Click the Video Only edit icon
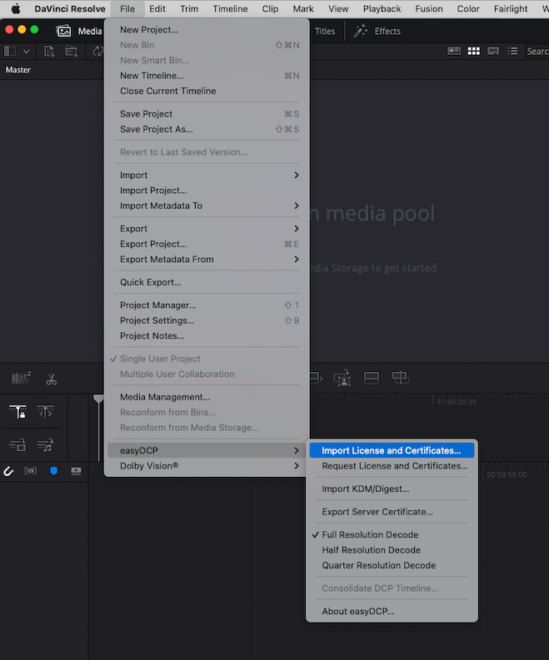 coord(17,444)
